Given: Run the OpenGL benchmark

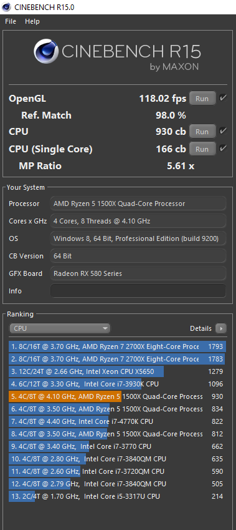Looking at the screenshot, I should coord(202,99).
